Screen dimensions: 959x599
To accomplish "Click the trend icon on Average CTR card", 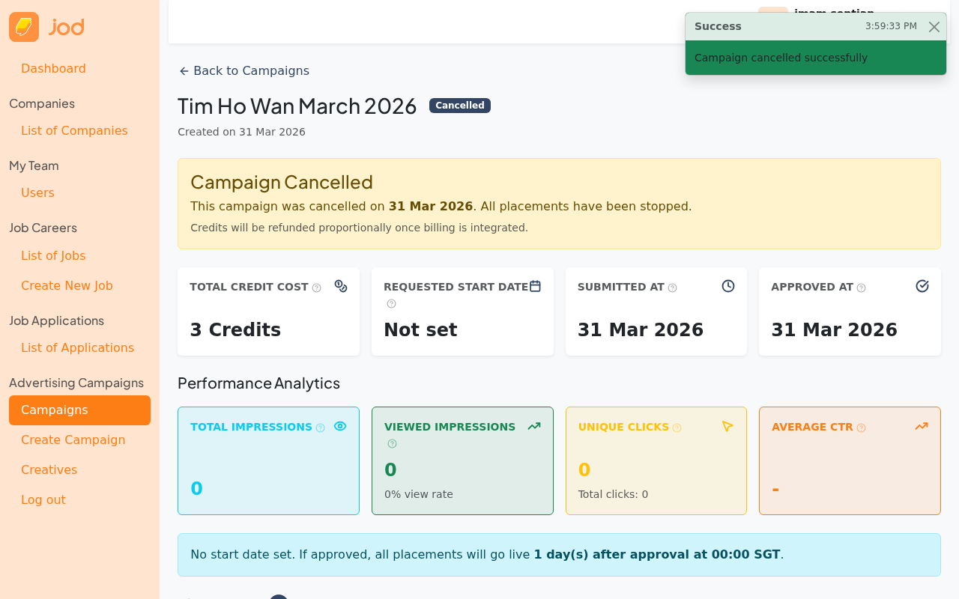I will tap(921, 425).
